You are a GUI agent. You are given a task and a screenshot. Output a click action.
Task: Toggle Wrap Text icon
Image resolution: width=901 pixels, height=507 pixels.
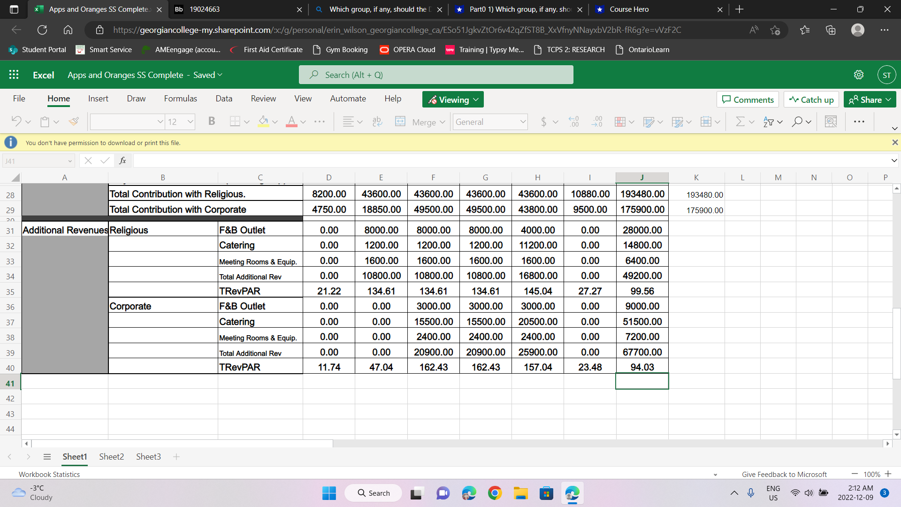point(377,122)
